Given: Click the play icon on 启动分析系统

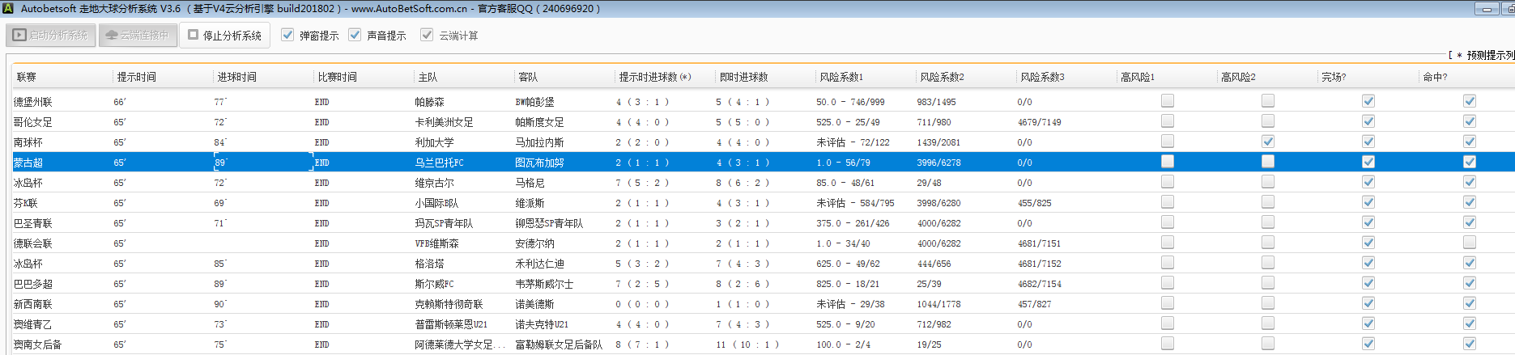Looking at the screenshot, I should (x=19, y=36).
